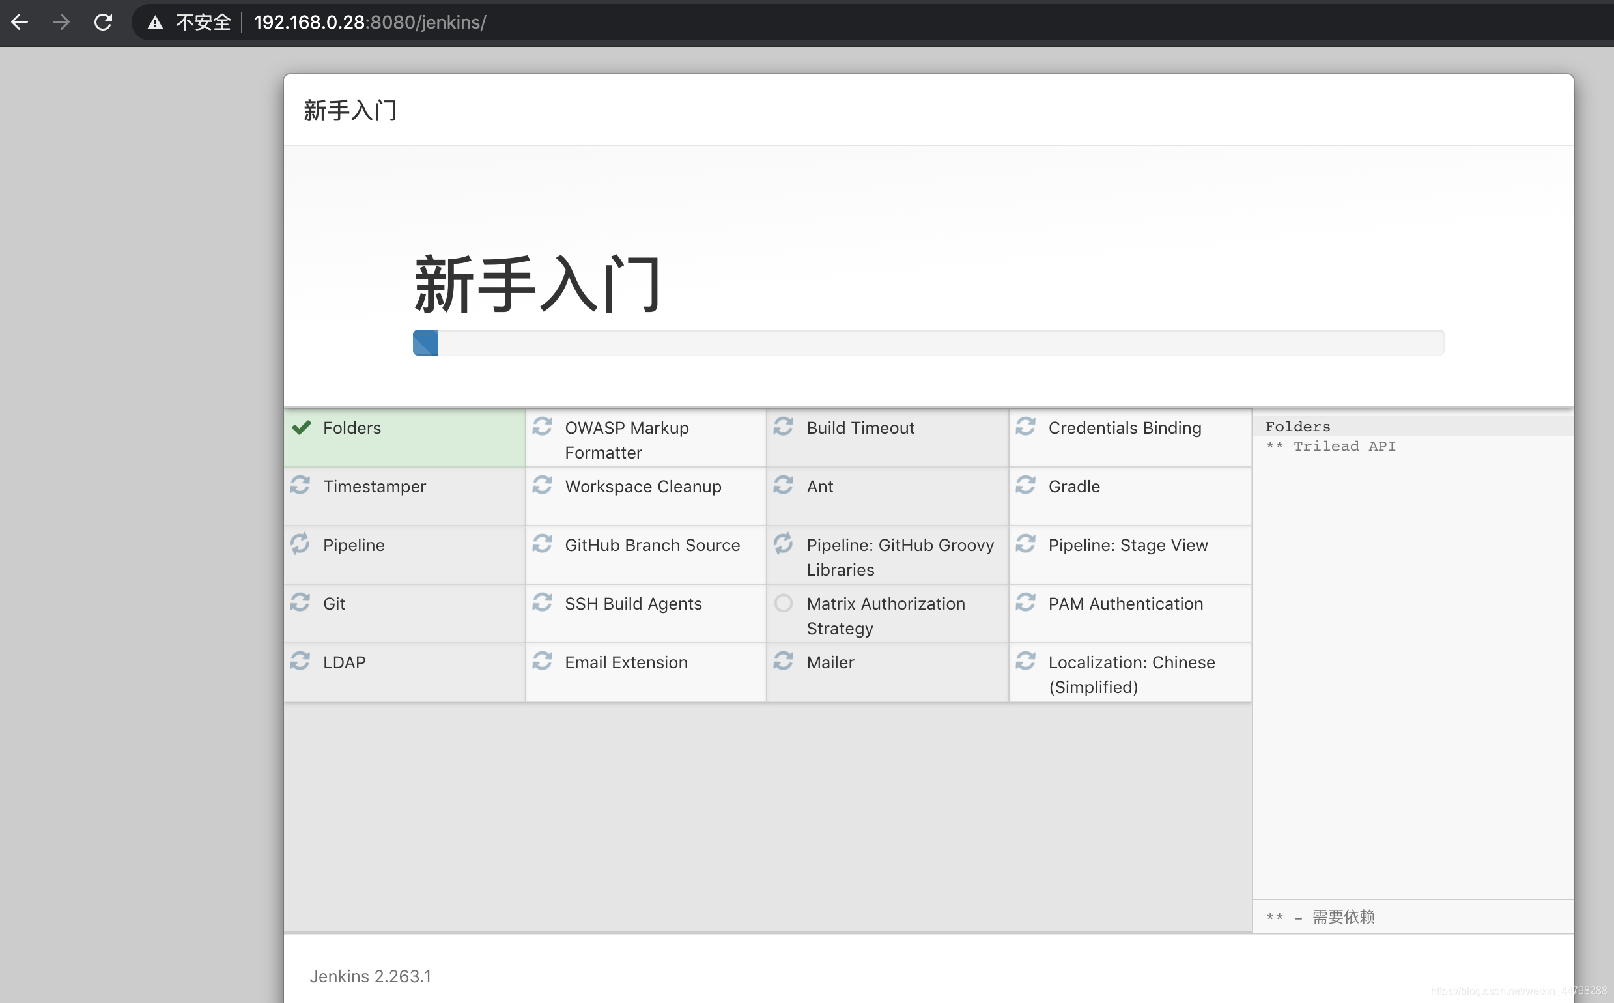Click the sync icon beside Ant

coord(784,485)
